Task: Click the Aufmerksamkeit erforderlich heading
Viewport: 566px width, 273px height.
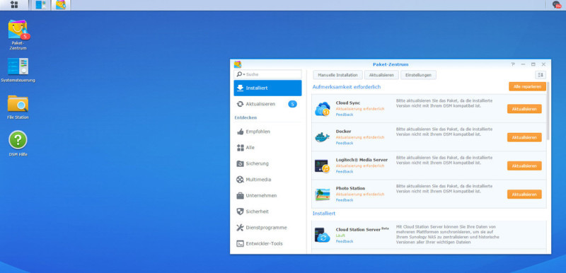Action: coord(347,87)
